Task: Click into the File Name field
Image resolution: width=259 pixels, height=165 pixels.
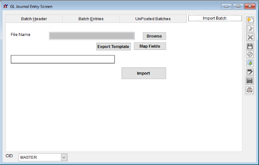Action: (x=92, y=36)
